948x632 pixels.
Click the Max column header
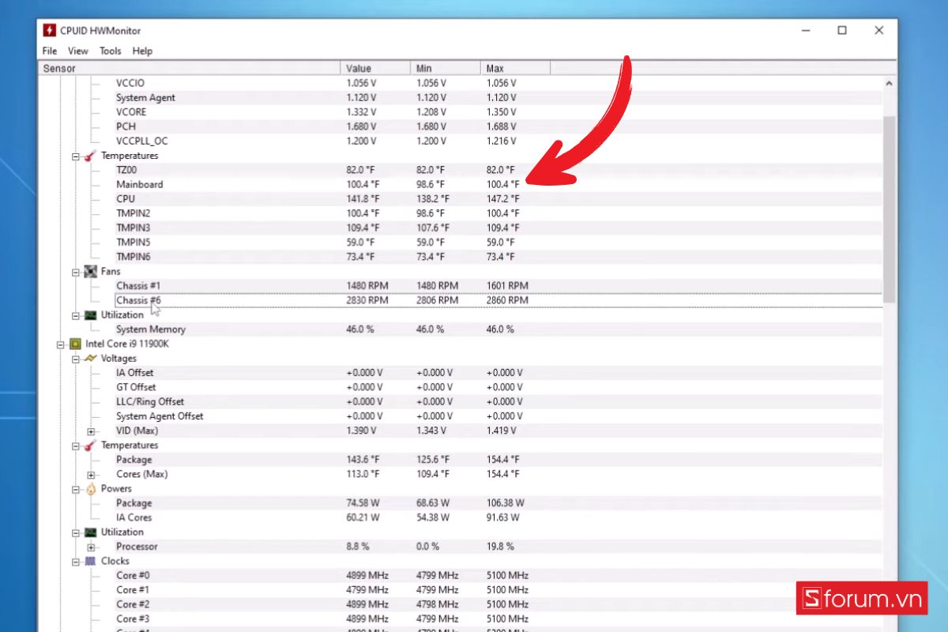click(x=515, y=68)
